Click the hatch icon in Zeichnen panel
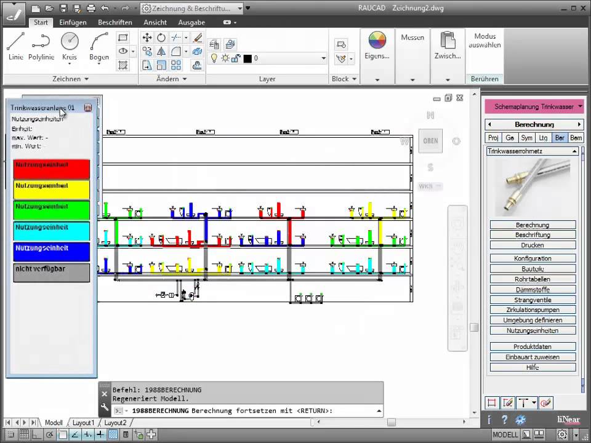 123,65
